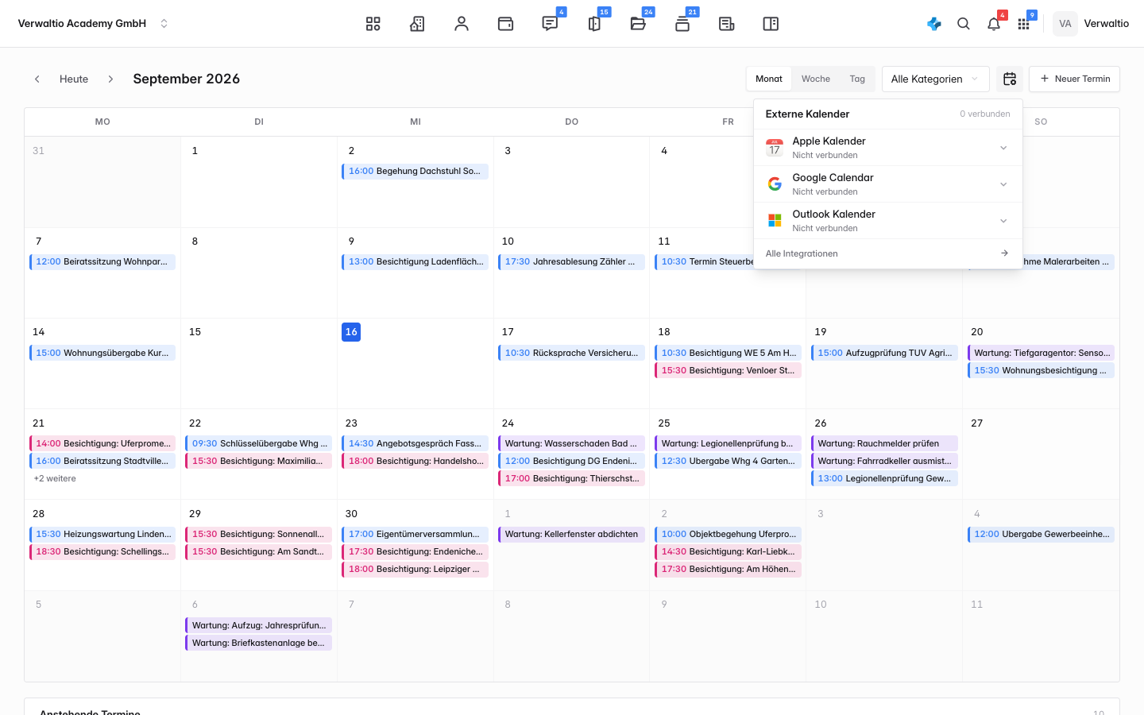This screenshot has height=715, width=1144.
Task: Expand the Apple Kalender row
Action: [888, 148]
